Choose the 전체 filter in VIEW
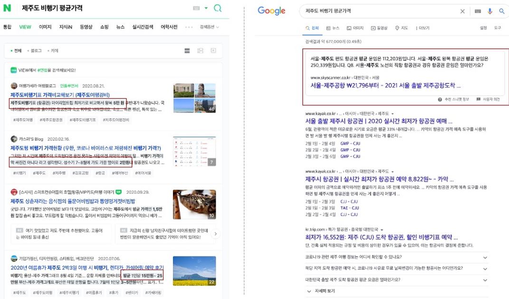Viewport: 509px width, 299px height. (x=16, y=51)
